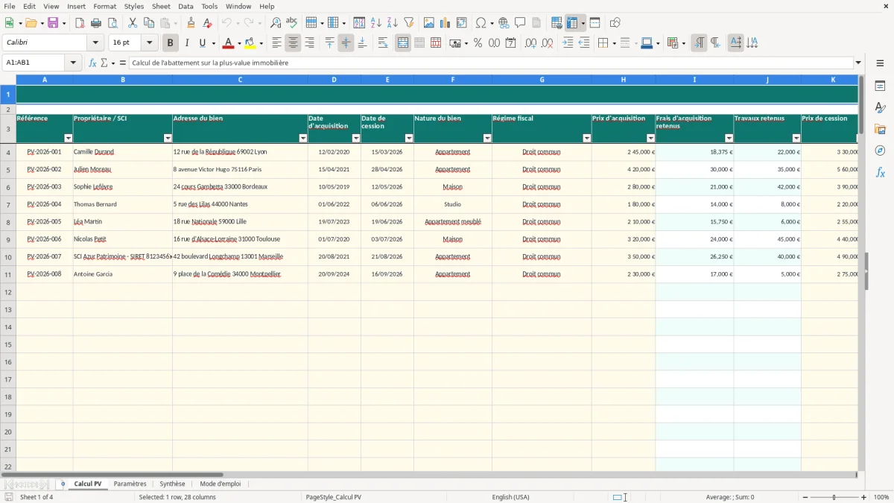Insert a comment
This screenshot has width=894, height=503.
(x=520, y=23)
